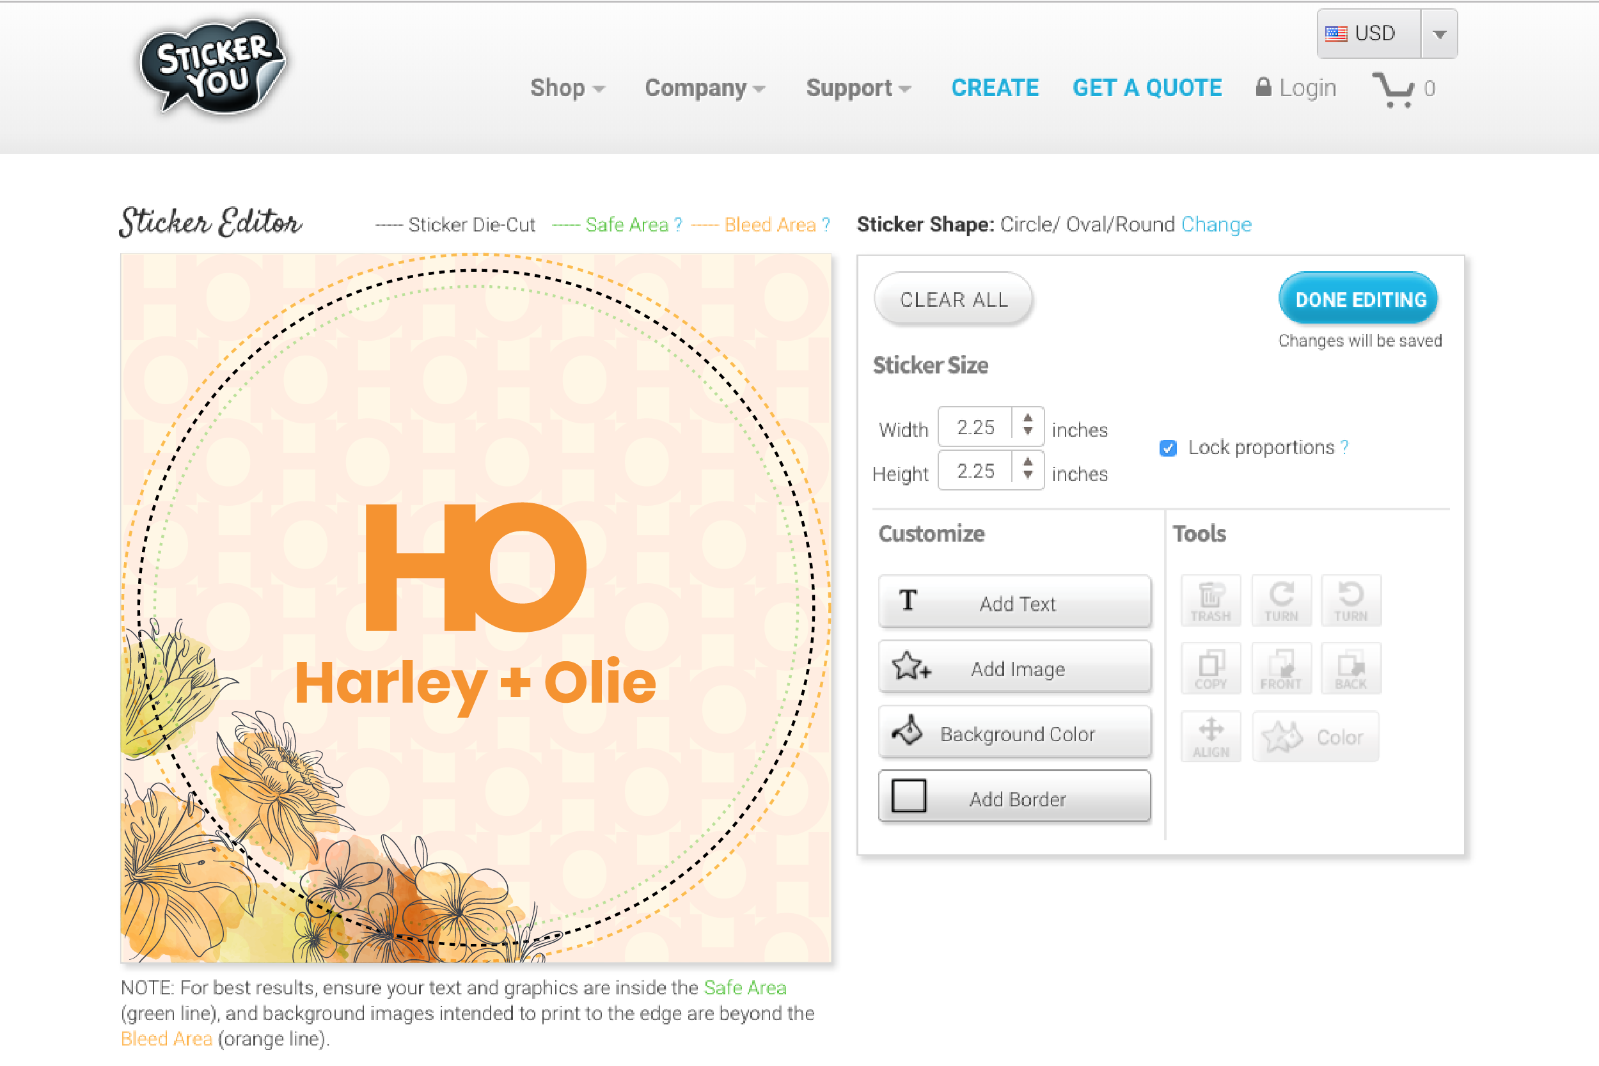
Task: Select the Copy tool icon
Action: (1212, 668)
